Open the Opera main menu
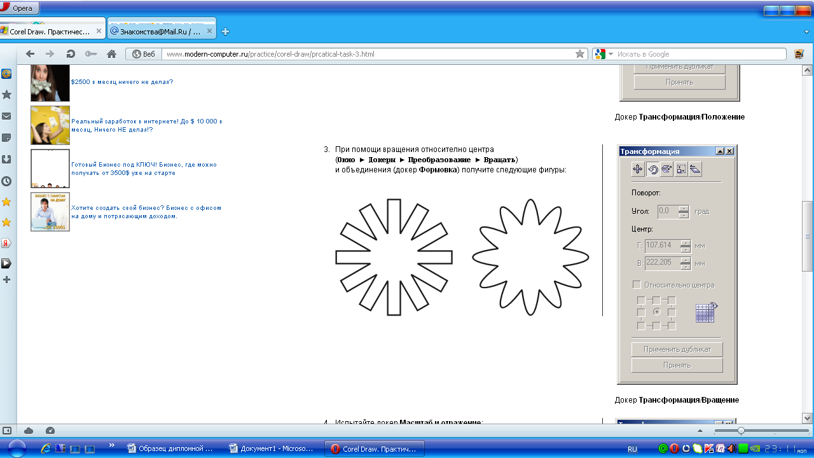Viewport: 814px width, 458px height. tap(20, 8)
